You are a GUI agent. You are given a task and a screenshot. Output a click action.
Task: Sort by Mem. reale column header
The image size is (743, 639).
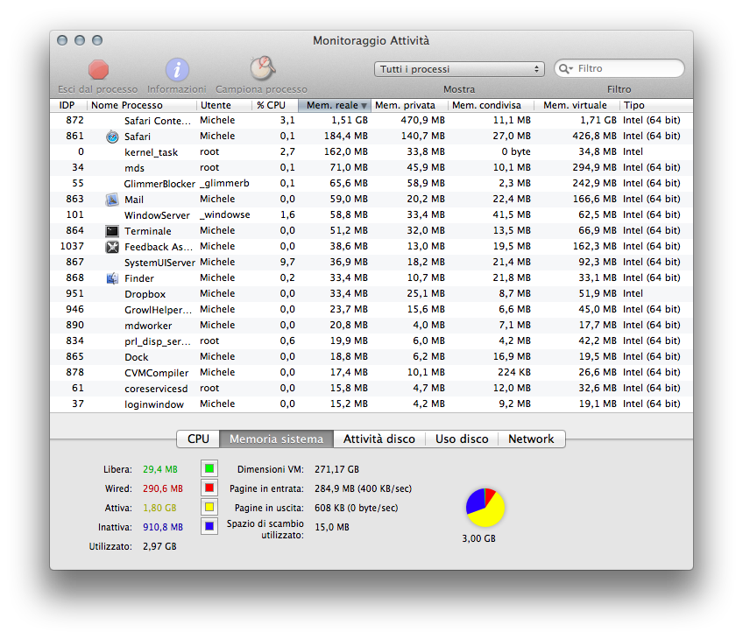[335, 105]
